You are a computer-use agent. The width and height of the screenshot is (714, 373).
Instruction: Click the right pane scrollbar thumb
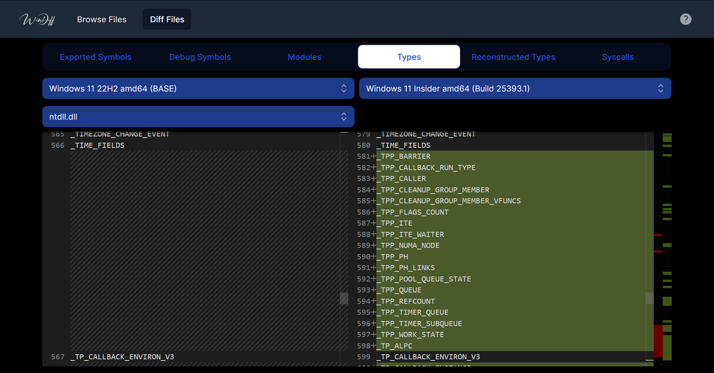click(650, 298)
